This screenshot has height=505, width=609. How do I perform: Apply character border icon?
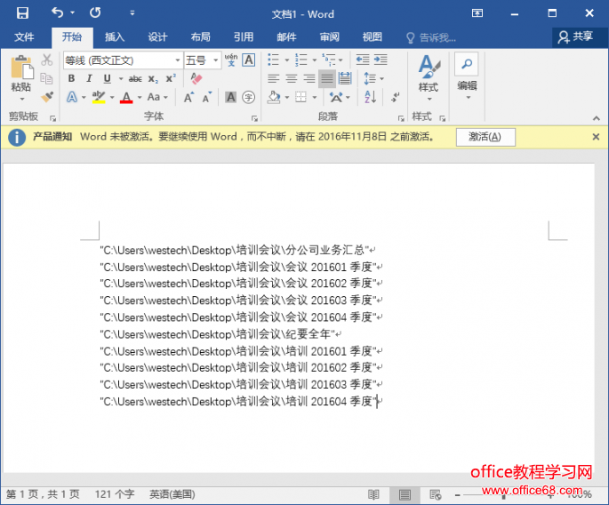click(249, 60)
